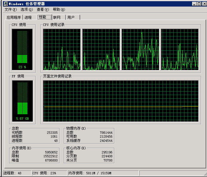Open the 查看(V) menu

coord(43,10)
